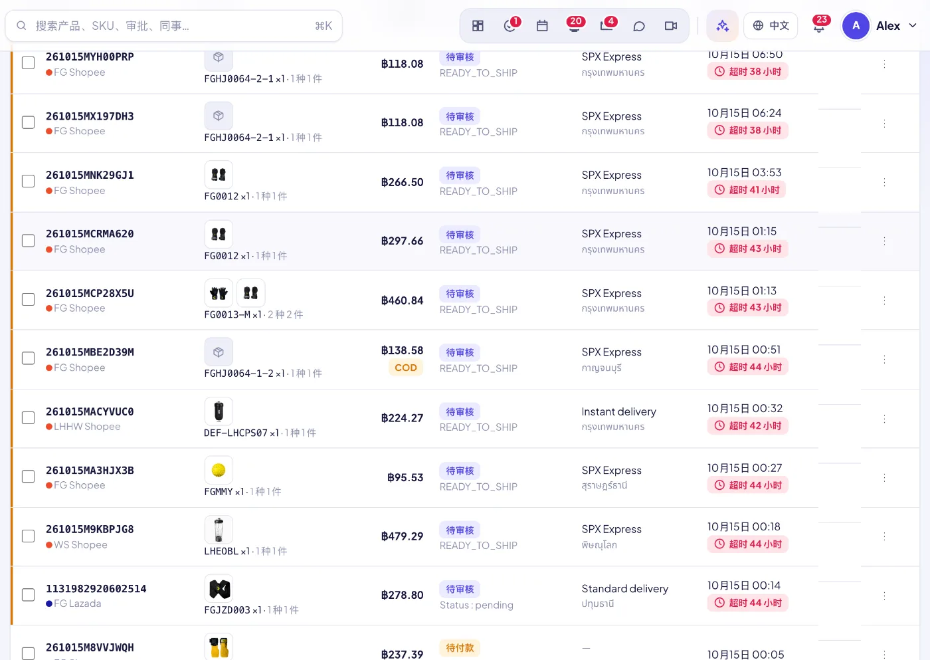Select checkbox for order 261015MX197DH3
This screenshot has width=930, height=660.
point(28,122)
